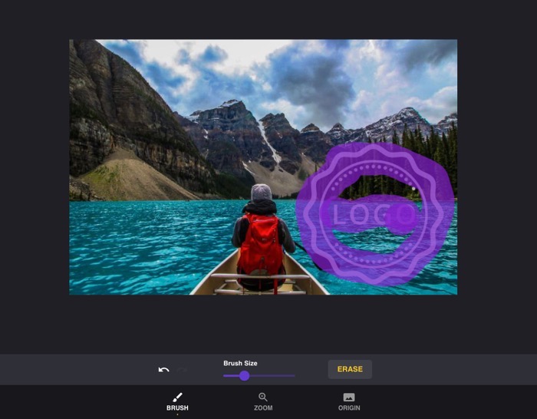Click the Brush Size slider track's right end
Image resolution: width=537 pixels, height=419 pixels.
pos(294,376)
